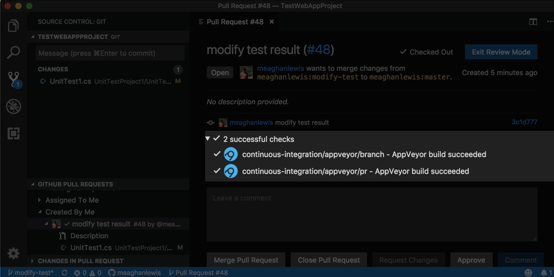
Task: Click the sync changes icon in status bar
Action: [64, 273]
